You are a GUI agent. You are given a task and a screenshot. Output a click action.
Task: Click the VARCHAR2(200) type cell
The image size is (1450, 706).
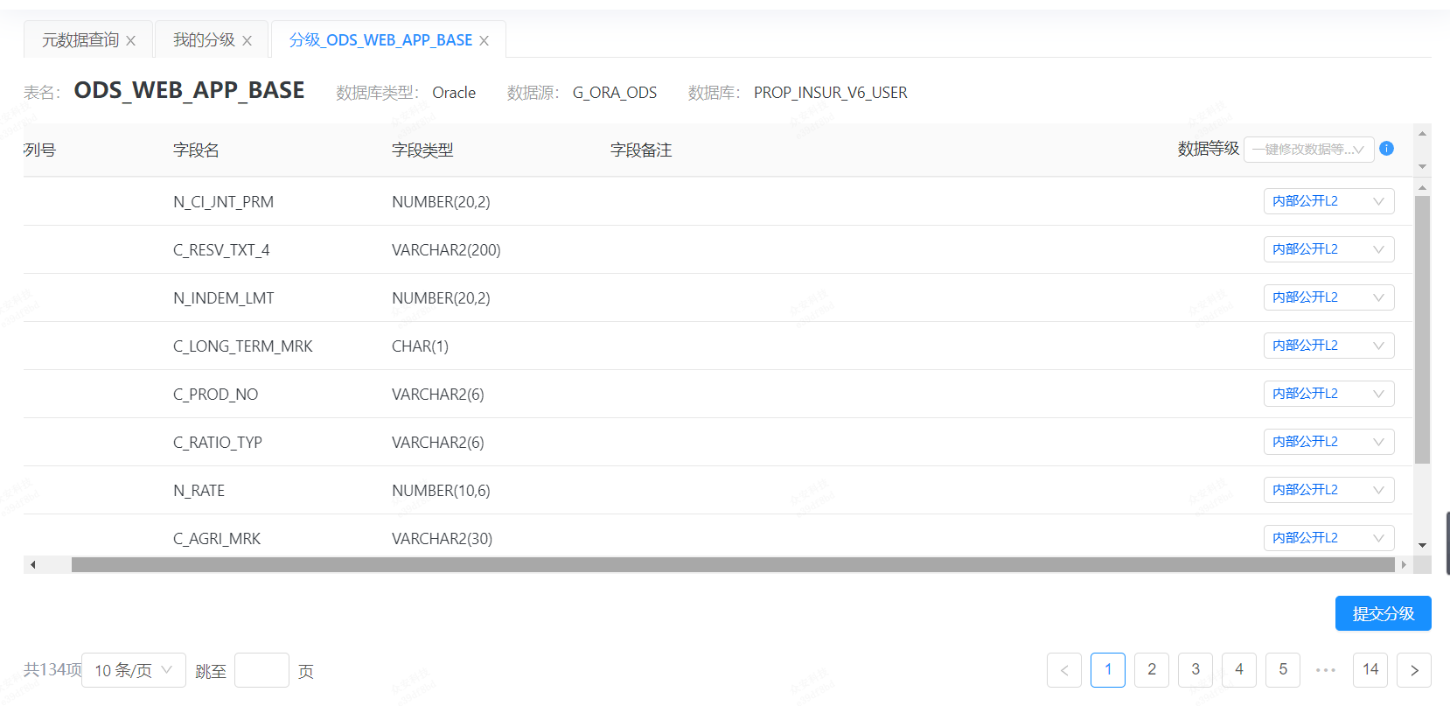point(446,250)
